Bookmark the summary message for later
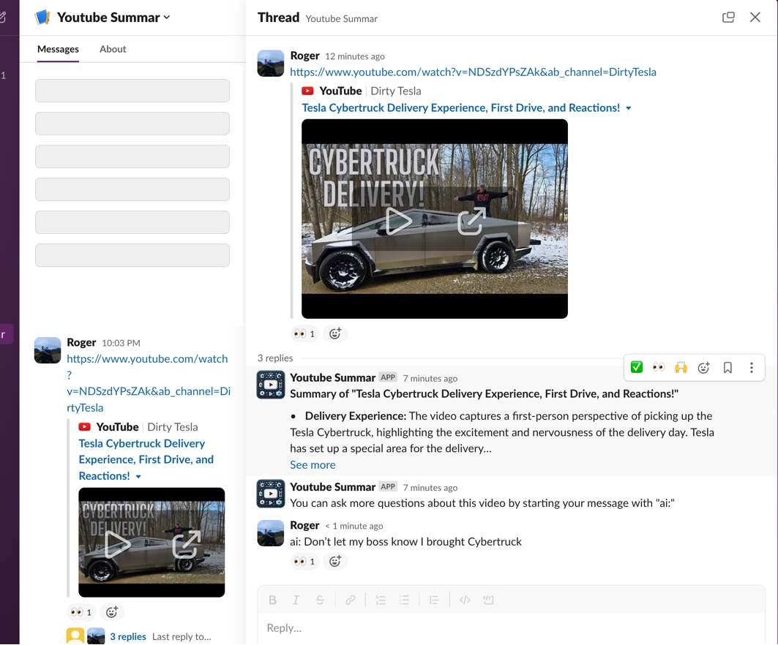778x645 pixels. pos(727,367)
